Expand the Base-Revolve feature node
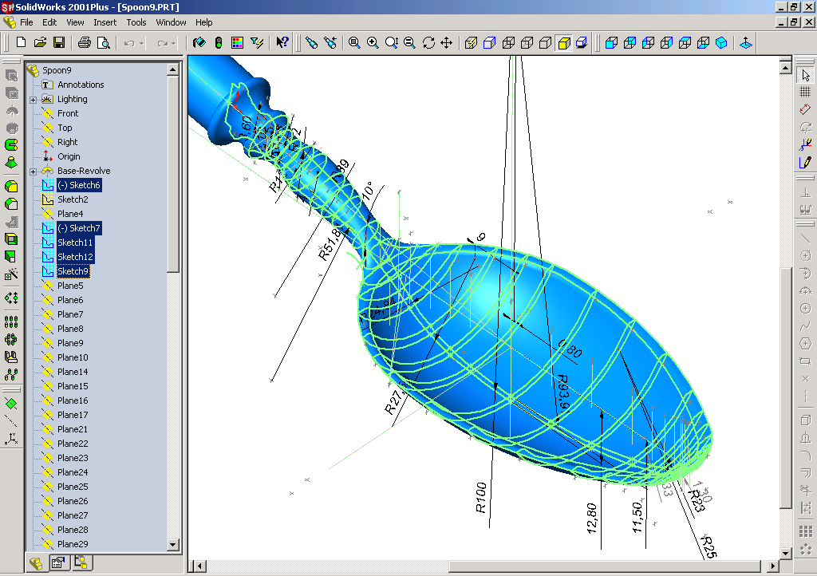 pos(34,172)
